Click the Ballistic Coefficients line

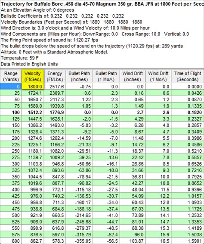tap(62, 16)
